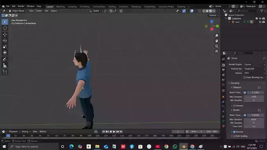Open the Material properties tab icon

pyautogui.click(x=223, y=126)
